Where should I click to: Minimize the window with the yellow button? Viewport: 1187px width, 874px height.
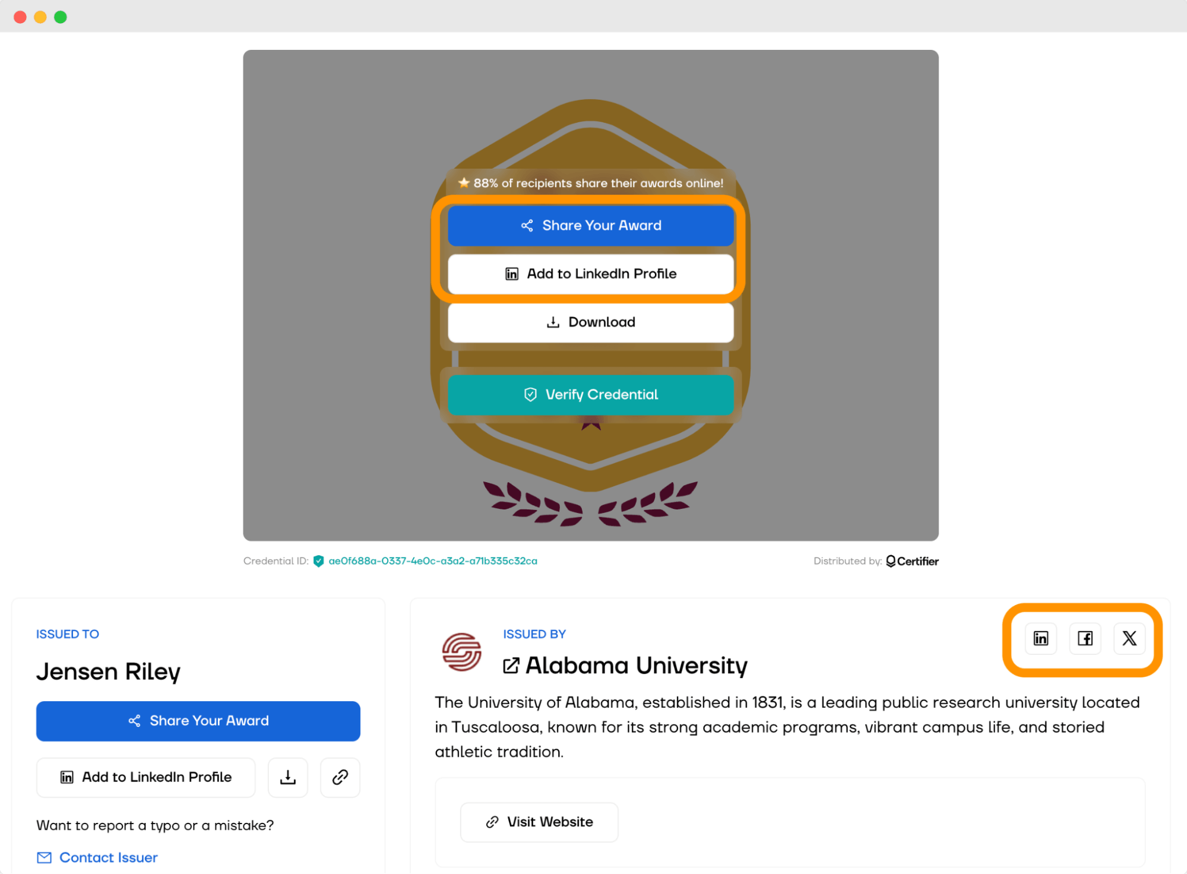pyautogui.click(x=40, y=17)
